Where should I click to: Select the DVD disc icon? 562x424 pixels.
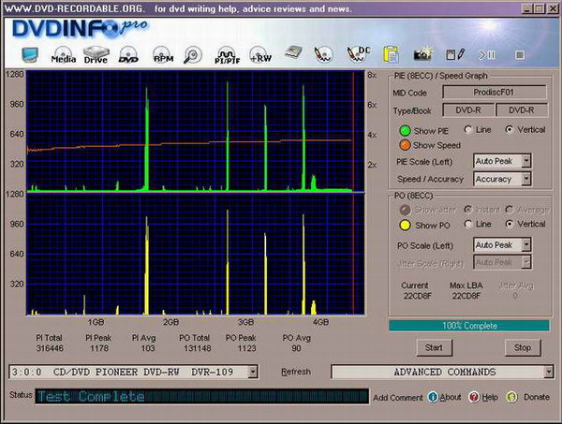(x=128, y=55)
